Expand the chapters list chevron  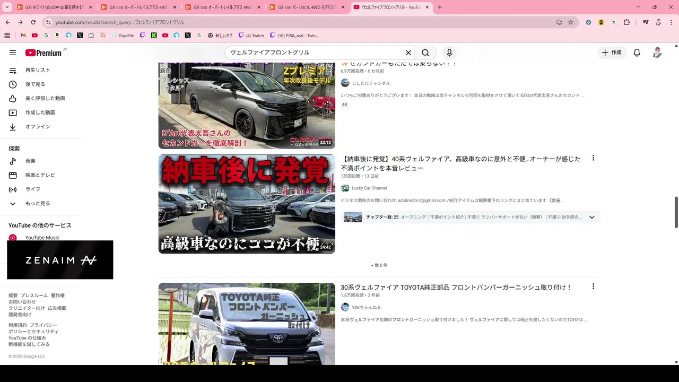click(592, 217)
